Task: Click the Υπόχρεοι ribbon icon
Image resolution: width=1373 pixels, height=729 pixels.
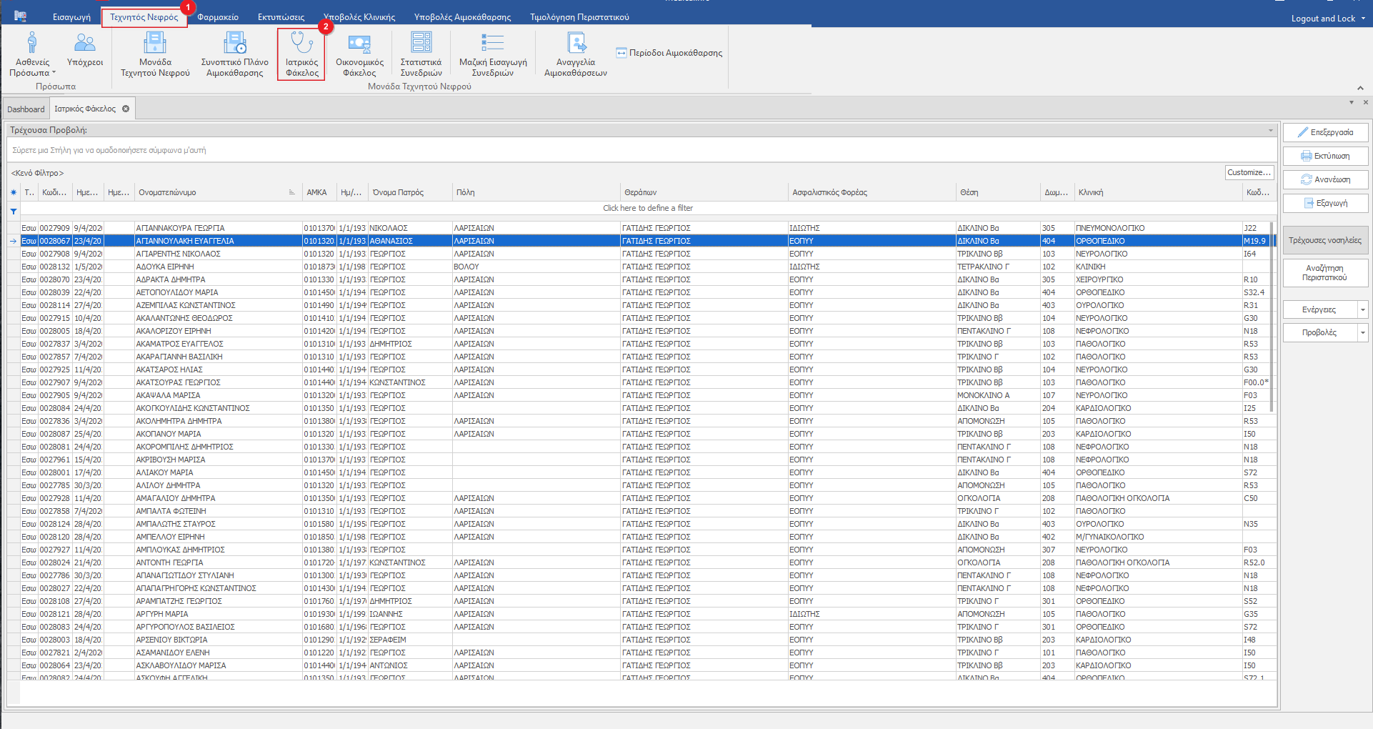Action: pyautogui.click(x=85, y=51)
